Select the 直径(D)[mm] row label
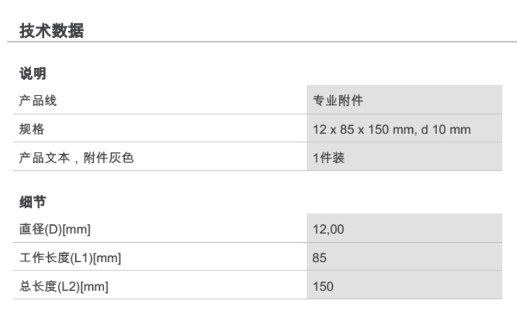This screenshot has height=311, width=517. pos(54,229)
